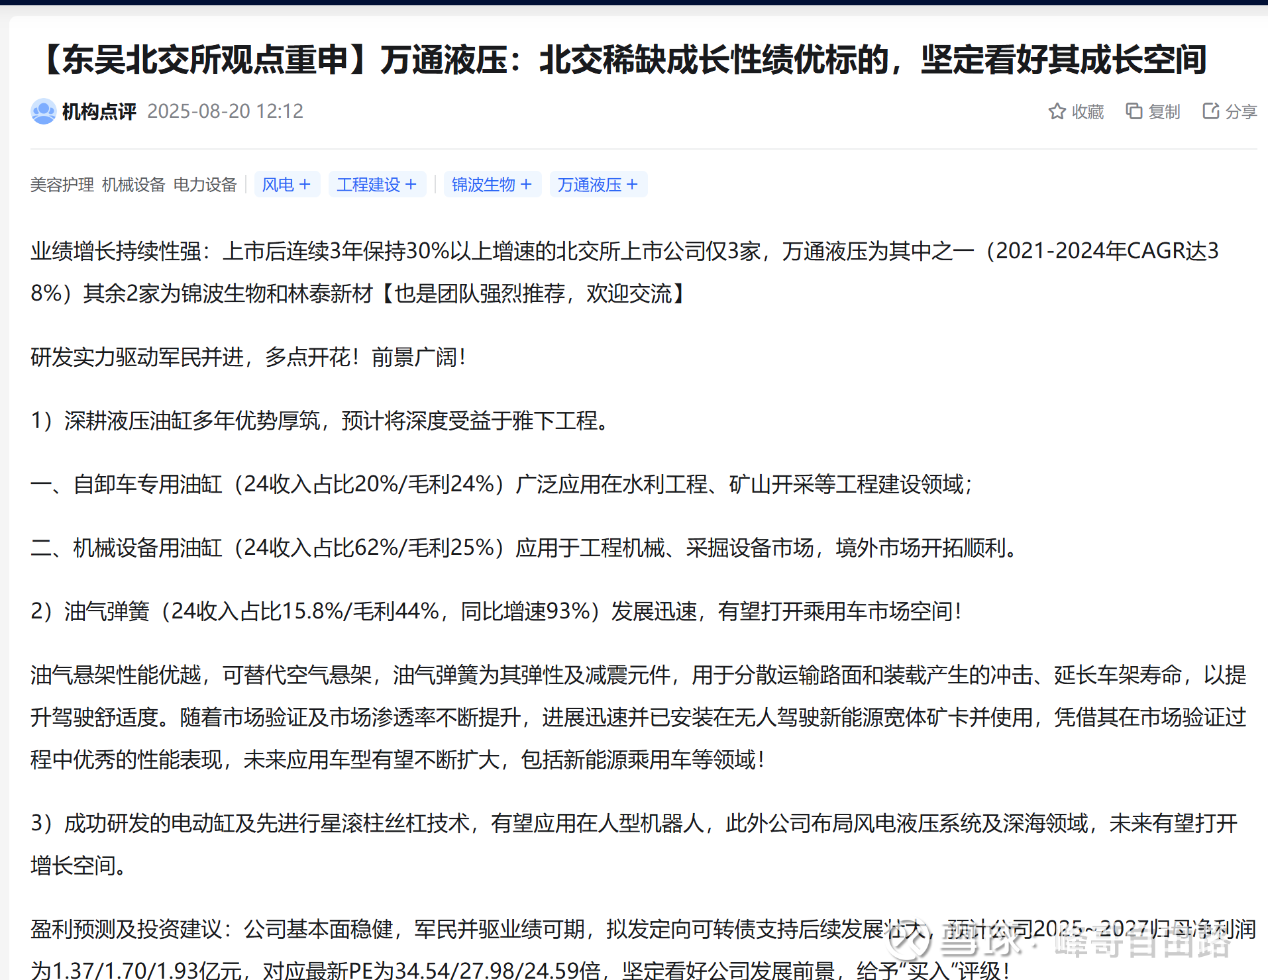Click the line 2）油气弹簧 发展迅速

click(x=497, y=612)
